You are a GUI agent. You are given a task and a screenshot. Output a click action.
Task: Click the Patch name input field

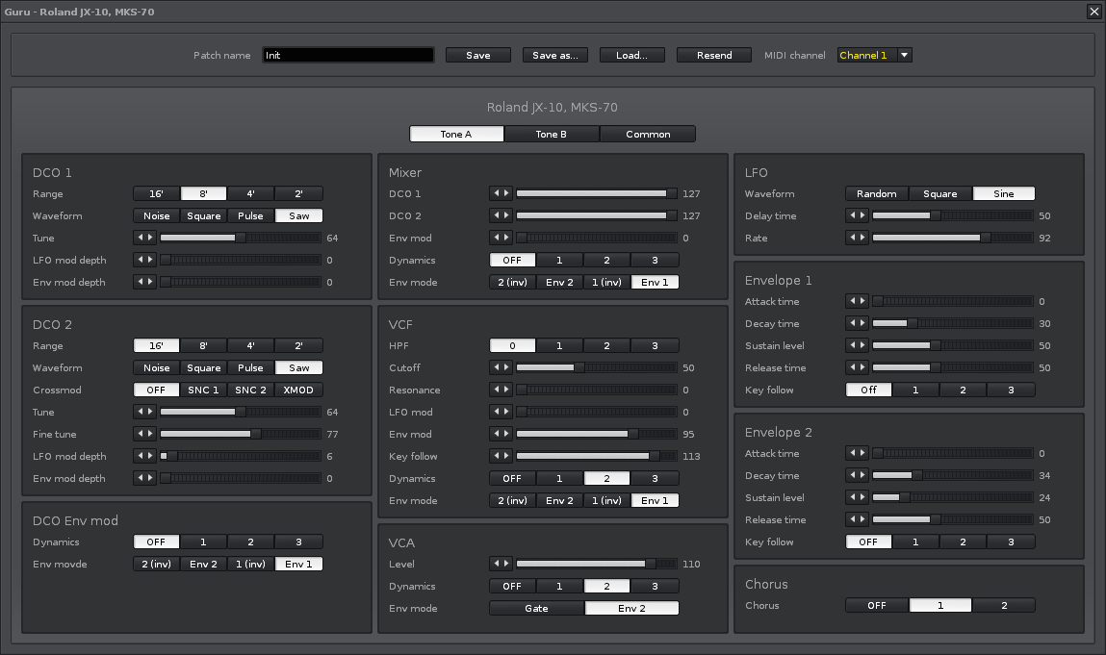tap(348, 55)
